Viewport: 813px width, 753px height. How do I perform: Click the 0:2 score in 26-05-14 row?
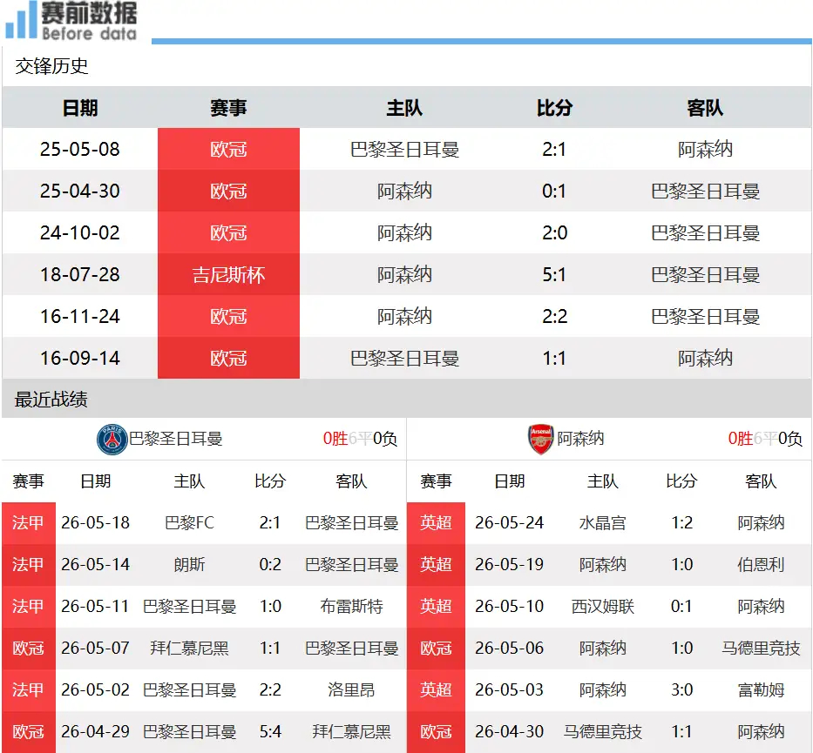pos(270,564)
